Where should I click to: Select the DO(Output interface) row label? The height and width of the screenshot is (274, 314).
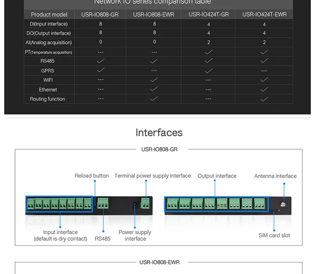49,33
